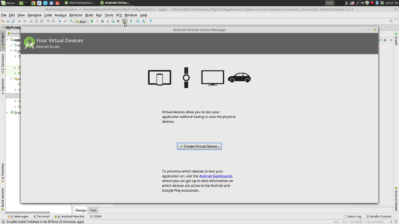
Task: Click the Redo arrow icon
Action: click(x=25, y=21)
